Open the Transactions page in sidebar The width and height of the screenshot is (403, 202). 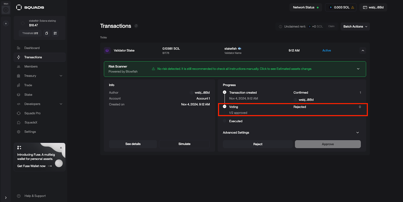pos(40,57)
